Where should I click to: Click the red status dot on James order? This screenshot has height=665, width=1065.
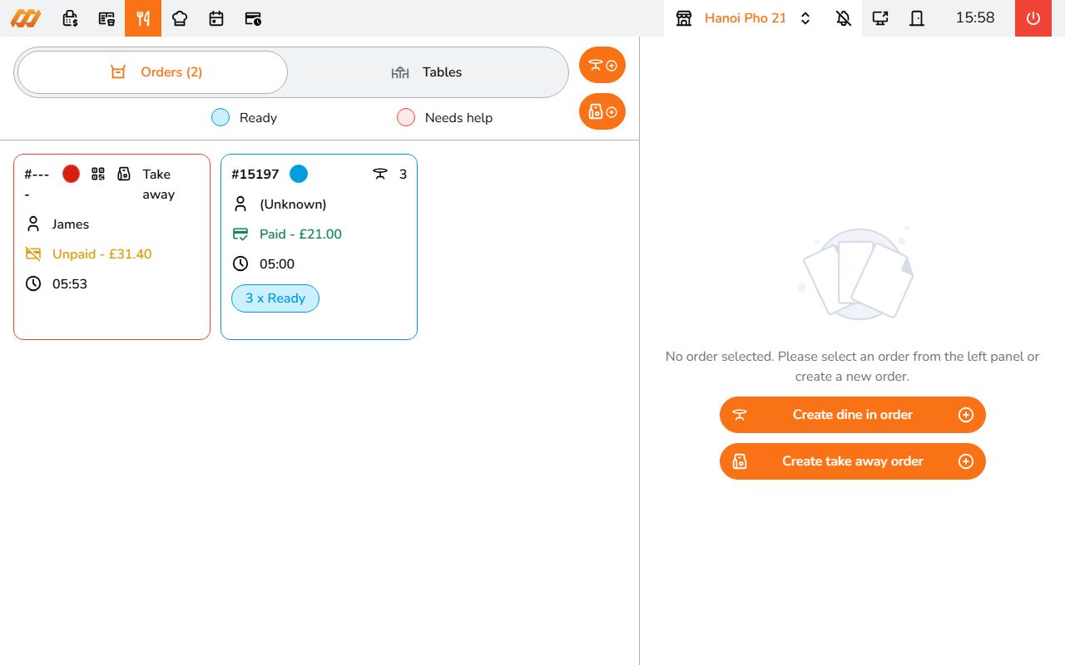(71, 174)
